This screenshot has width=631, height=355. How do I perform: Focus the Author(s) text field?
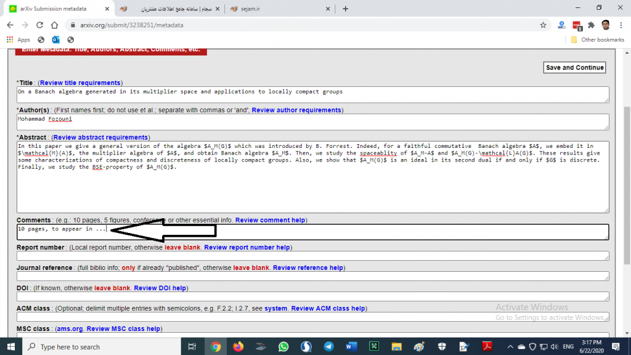pos(312,122)
